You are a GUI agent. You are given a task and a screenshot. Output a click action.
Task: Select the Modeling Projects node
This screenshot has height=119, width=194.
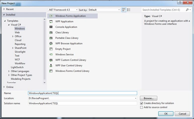click(21, 79)
